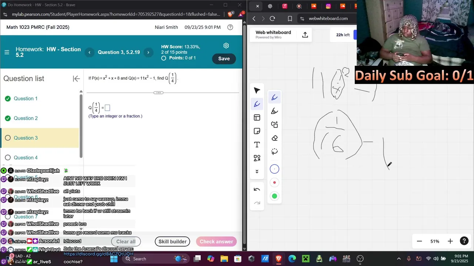Open the homework hamburger menu
Screen dimensions: 474x266
click(x=7, y=52)
